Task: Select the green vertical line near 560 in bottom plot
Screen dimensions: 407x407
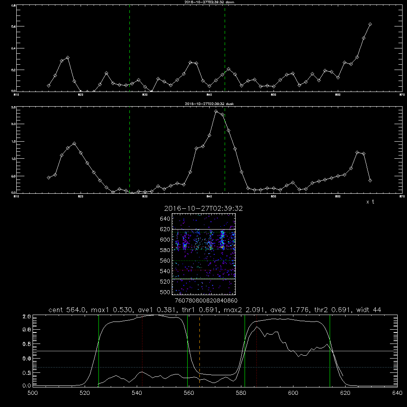Action: [x=187, y=350]
